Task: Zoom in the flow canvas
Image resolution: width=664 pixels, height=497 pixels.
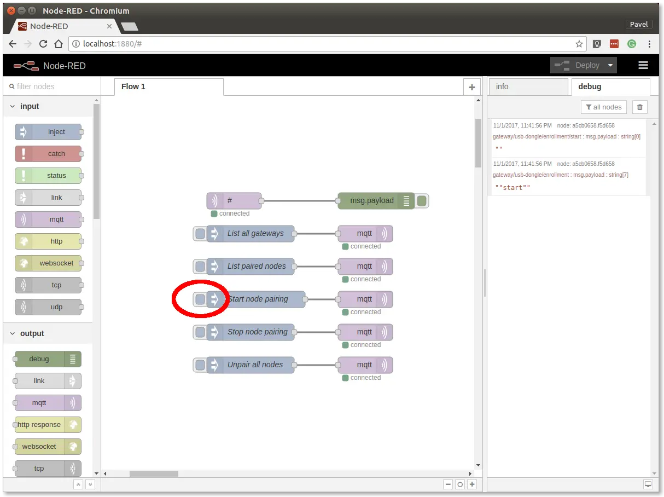Action: tap(472, 484)
